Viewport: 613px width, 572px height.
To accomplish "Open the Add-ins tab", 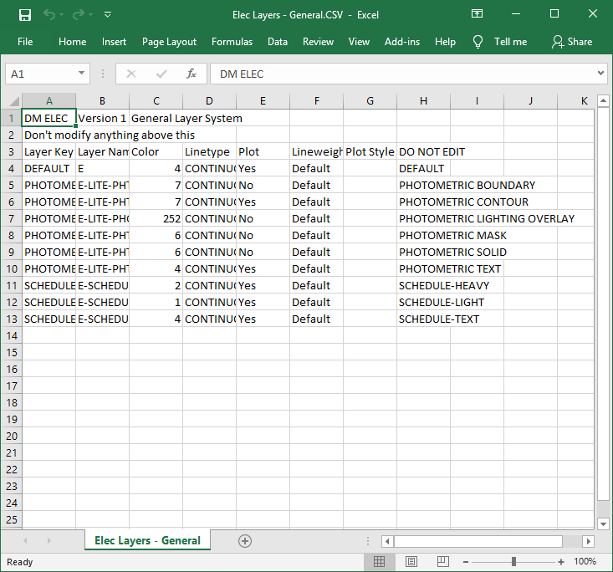I will click(402, 42).
